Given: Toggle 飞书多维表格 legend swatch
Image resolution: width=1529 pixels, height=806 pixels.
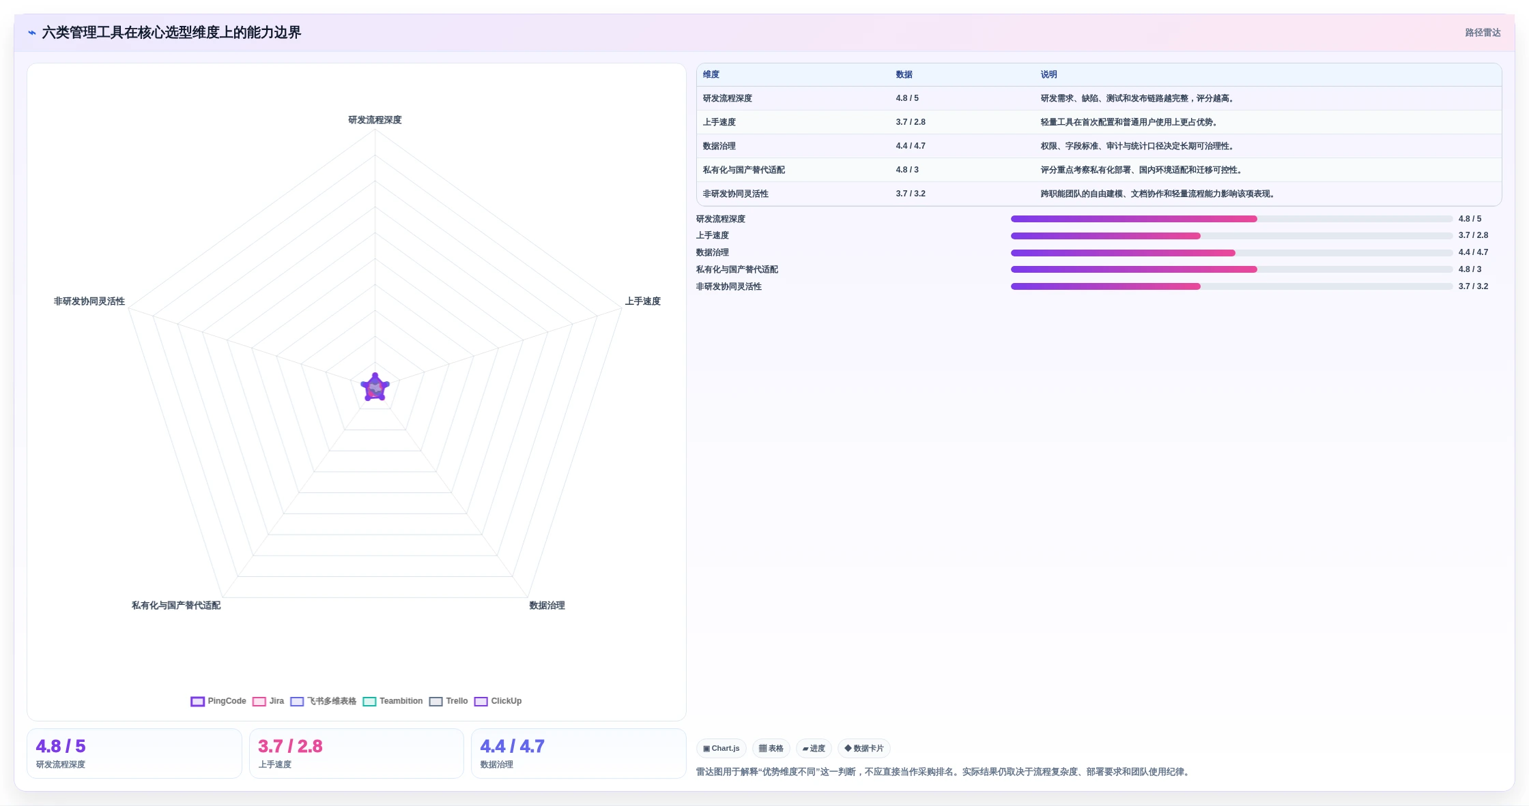Looking at the screenshot, I should [x=297, y=701].
